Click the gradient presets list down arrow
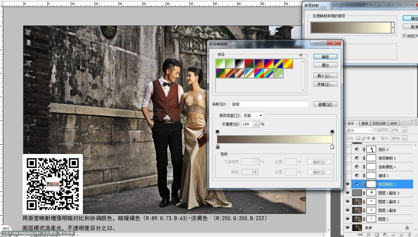418x237 pixels. pyautogui.click(x=303, y=90)
